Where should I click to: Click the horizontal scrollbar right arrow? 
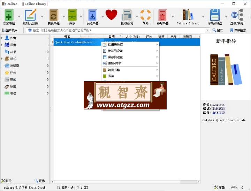(198, 182)
